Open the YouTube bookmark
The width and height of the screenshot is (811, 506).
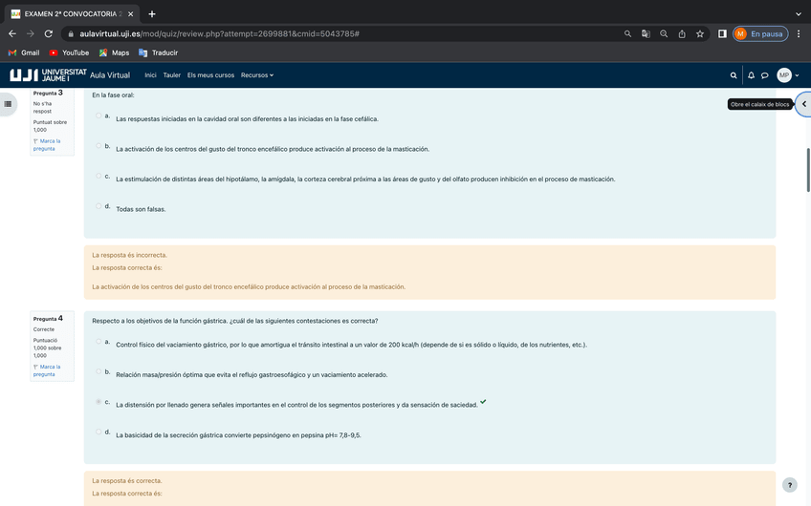[x=69, y=53]
